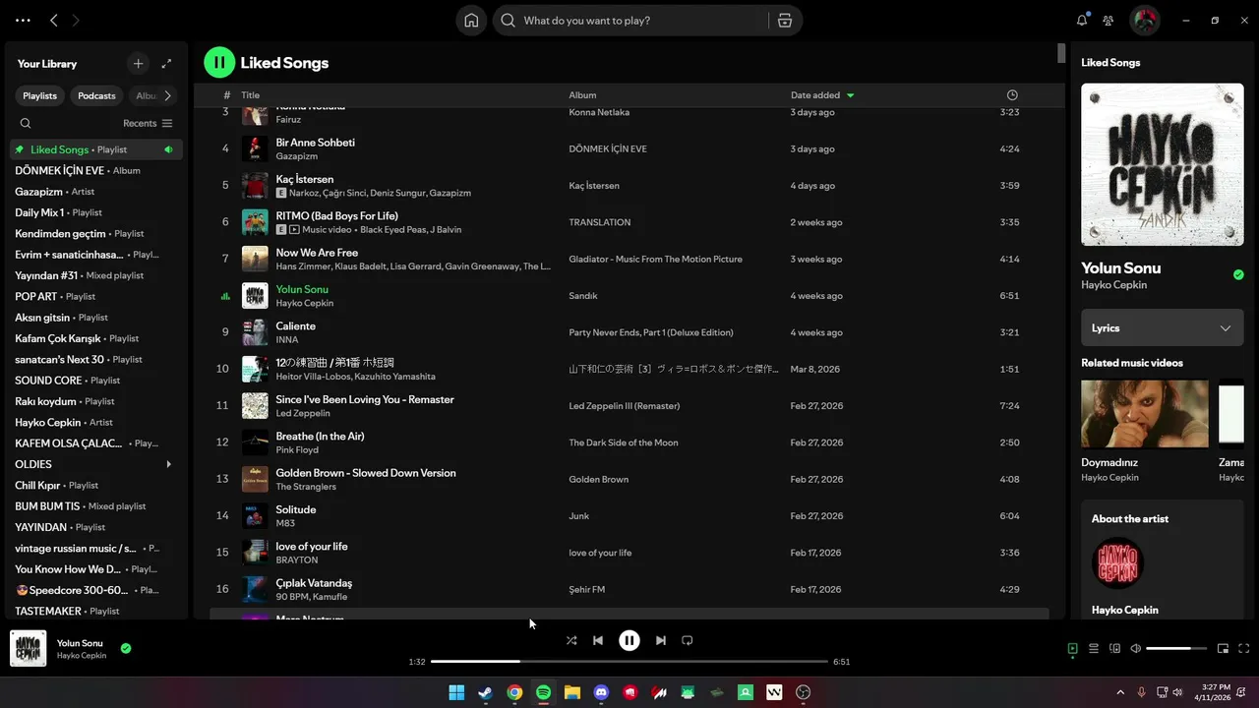Open the notifications bell (What's New)
Screen dimensions: 1259x708
pyautogui.click(x=1082, y=21)
